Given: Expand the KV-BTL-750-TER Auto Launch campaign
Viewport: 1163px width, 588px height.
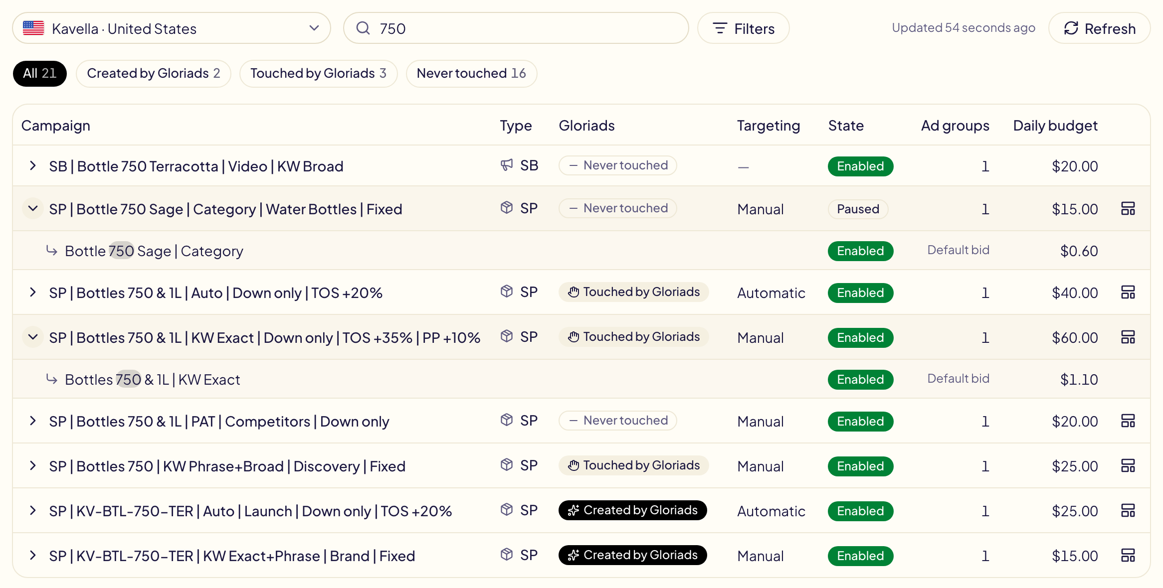Looking at the screenshot, I should tap(33, 511).
